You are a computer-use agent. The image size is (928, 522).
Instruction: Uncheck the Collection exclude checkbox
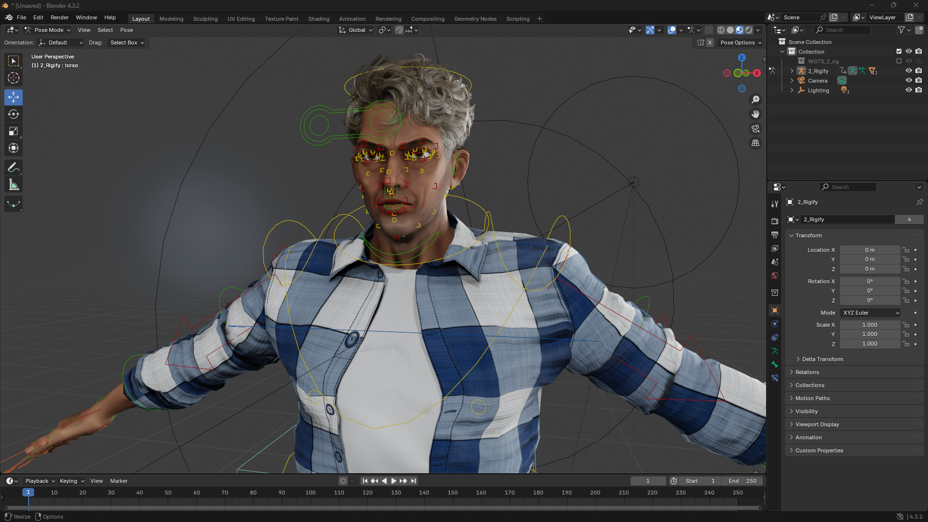[899, 52]
